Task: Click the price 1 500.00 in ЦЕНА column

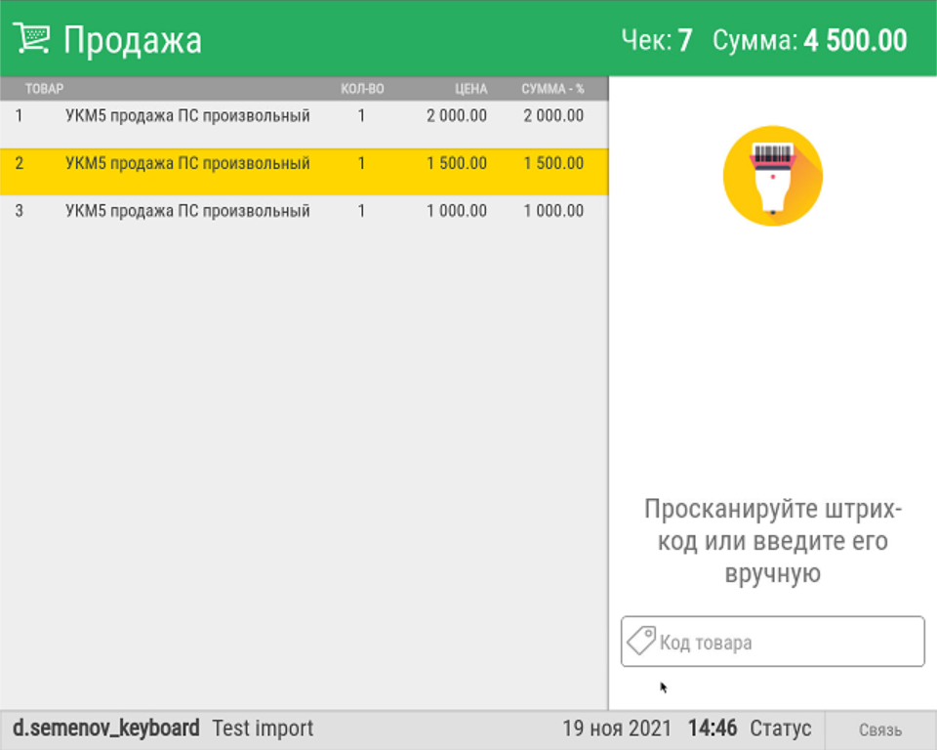Action: [x=457, y=163]
